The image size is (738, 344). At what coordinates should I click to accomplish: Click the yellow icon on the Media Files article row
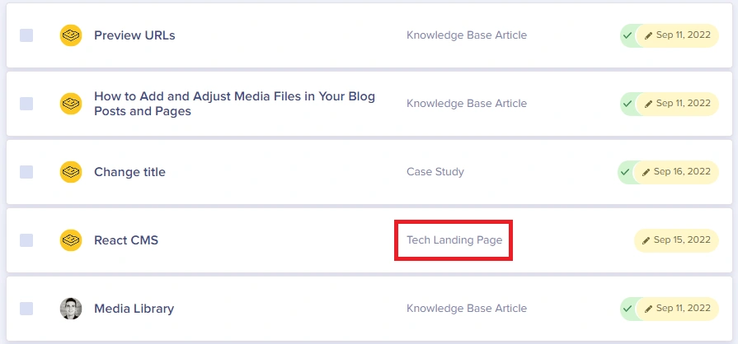point(71,104)
